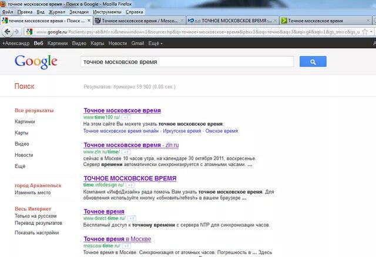The width and height of the screenshot is (376, 257).
Task: Click Видео in the black Google bar
Action: (x=79, y=43)
